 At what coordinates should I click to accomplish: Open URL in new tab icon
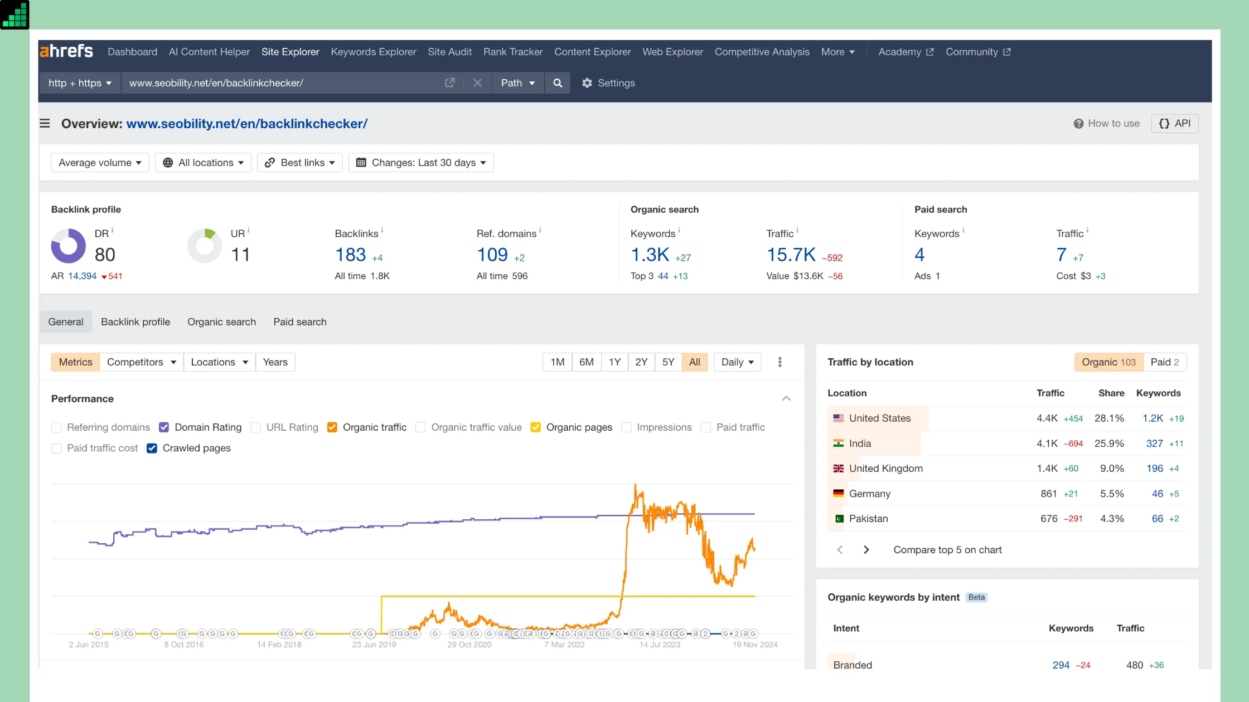[x=449, y=83]
